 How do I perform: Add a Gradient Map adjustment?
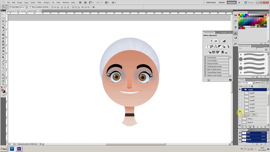[x=222, y=52]
